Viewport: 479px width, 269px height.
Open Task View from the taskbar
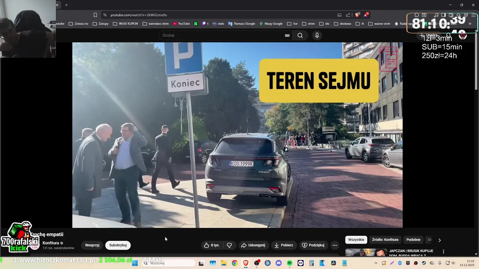click(x=201, y=263)
